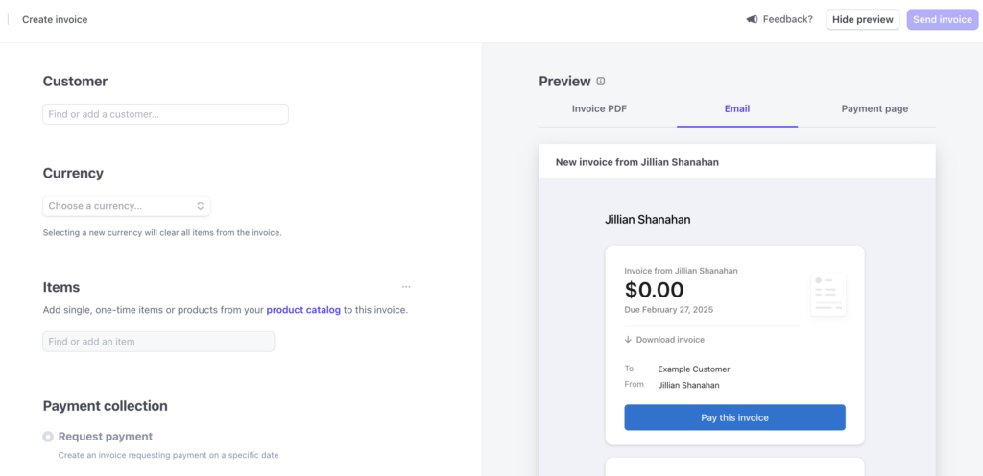This screenshot has width=983, height=476.
Task: Open the Preview info icon
Action: coord(601,82)
